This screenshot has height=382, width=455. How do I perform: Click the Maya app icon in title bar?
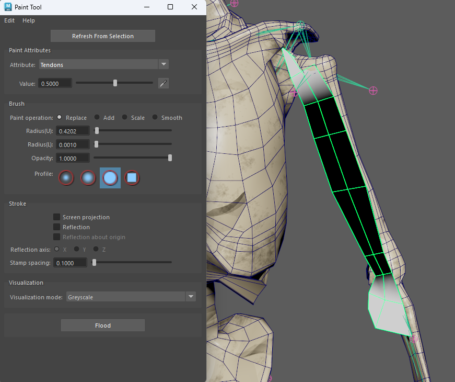point(8,7)
